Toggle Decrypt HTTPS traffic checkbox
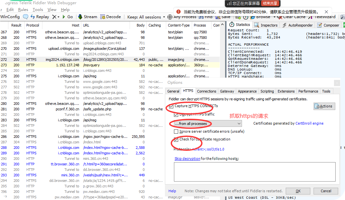345x200 pixels. point(176,115)
